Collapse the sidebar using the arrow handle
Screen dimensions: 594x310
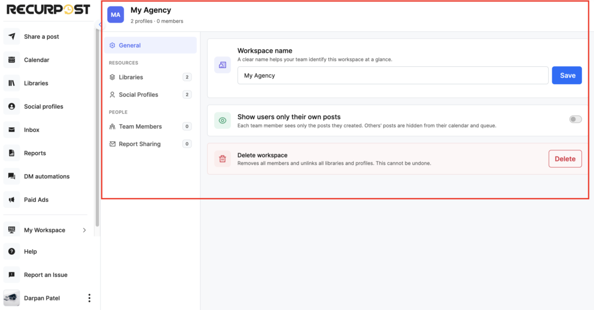100,24
